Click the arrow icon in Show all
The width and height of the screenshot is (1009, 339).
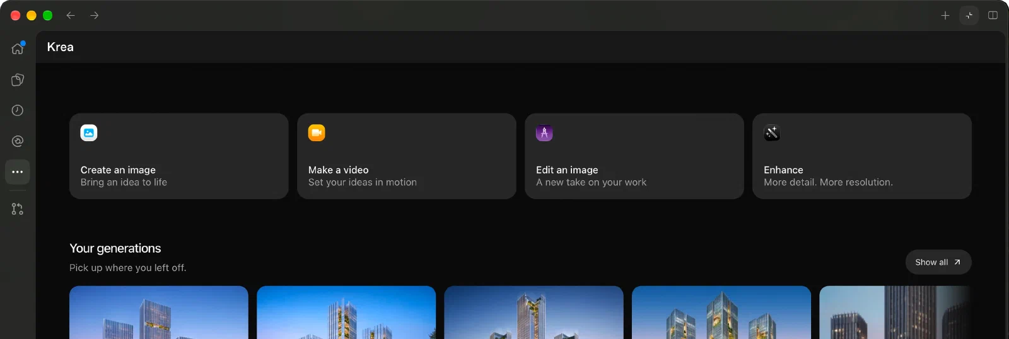click(957, 262)
